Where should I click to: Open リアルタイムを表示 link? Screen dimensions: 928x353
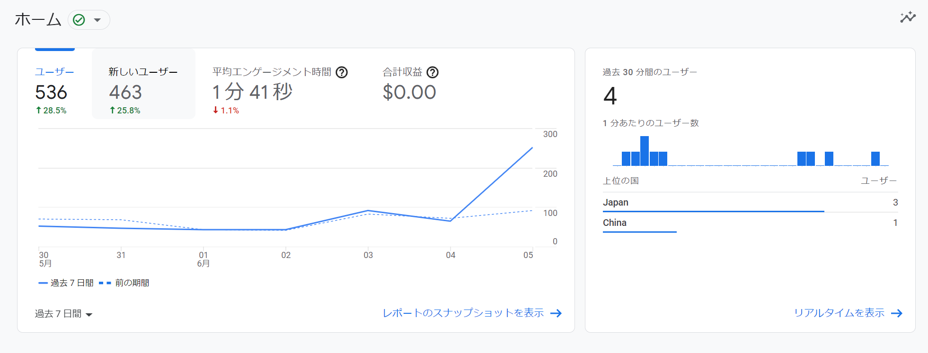click(x=839, y=313)
